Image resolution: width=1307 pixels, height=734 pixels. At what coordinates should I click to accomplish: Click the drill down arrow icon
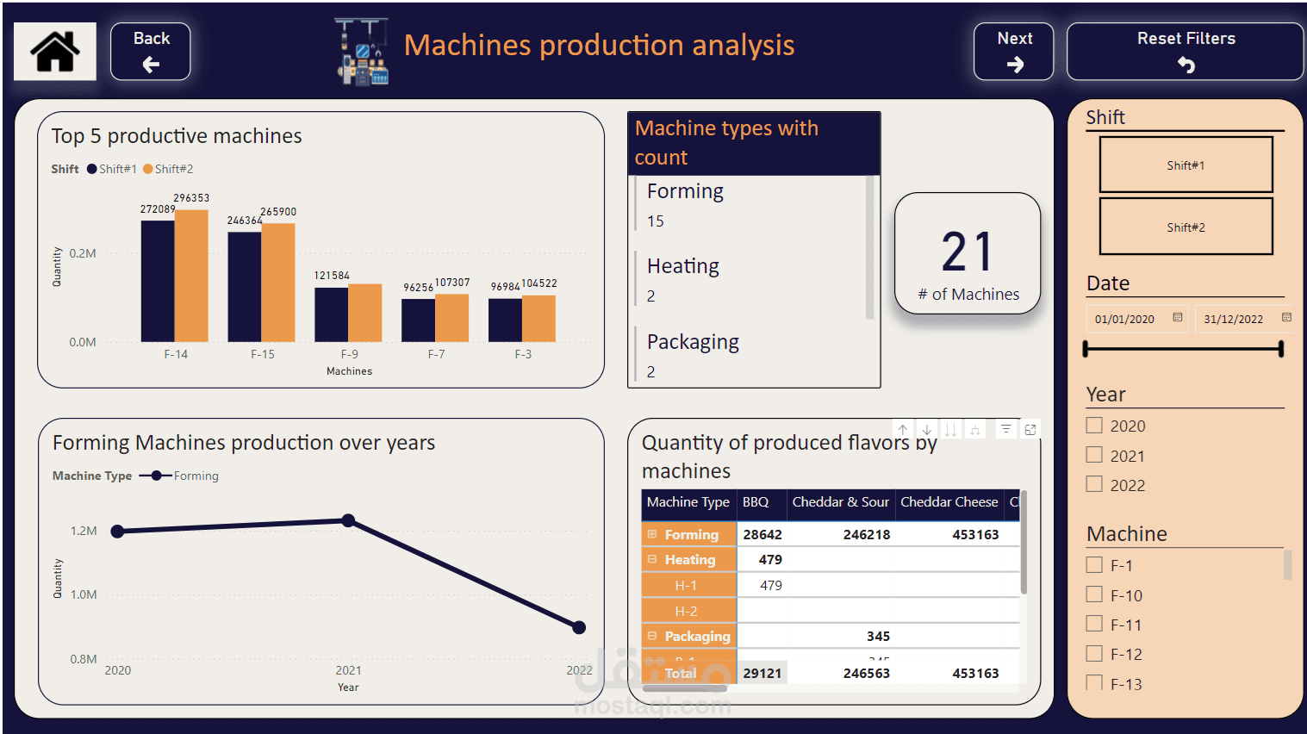tap(926, 429)
